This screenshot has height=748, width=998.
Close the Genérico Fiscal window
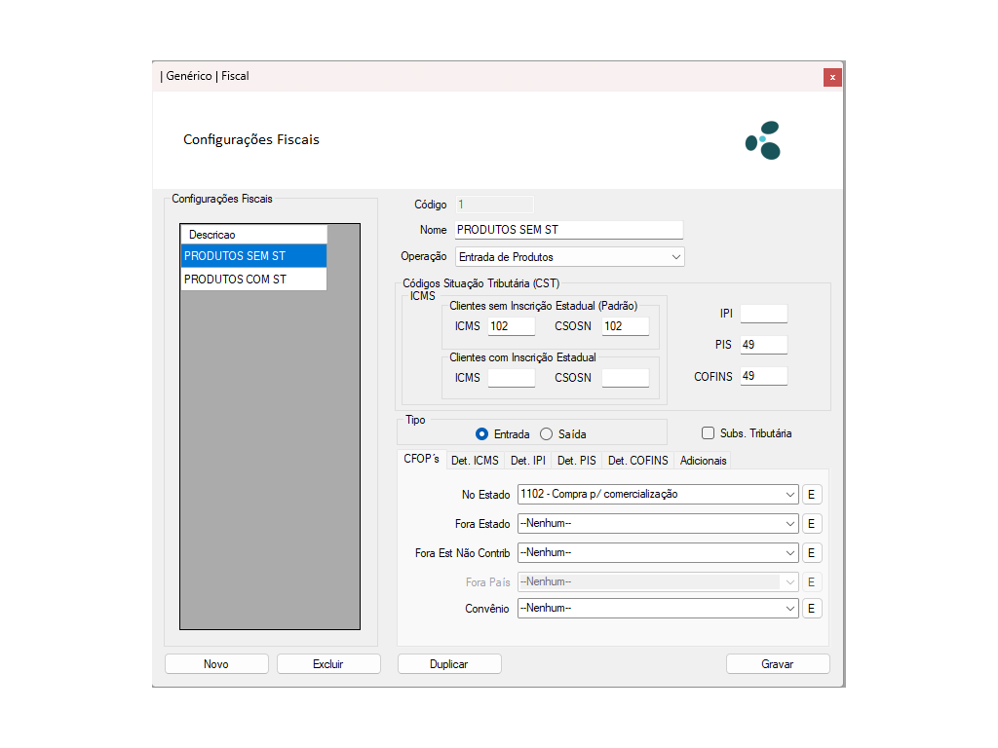tap(831, 77)
